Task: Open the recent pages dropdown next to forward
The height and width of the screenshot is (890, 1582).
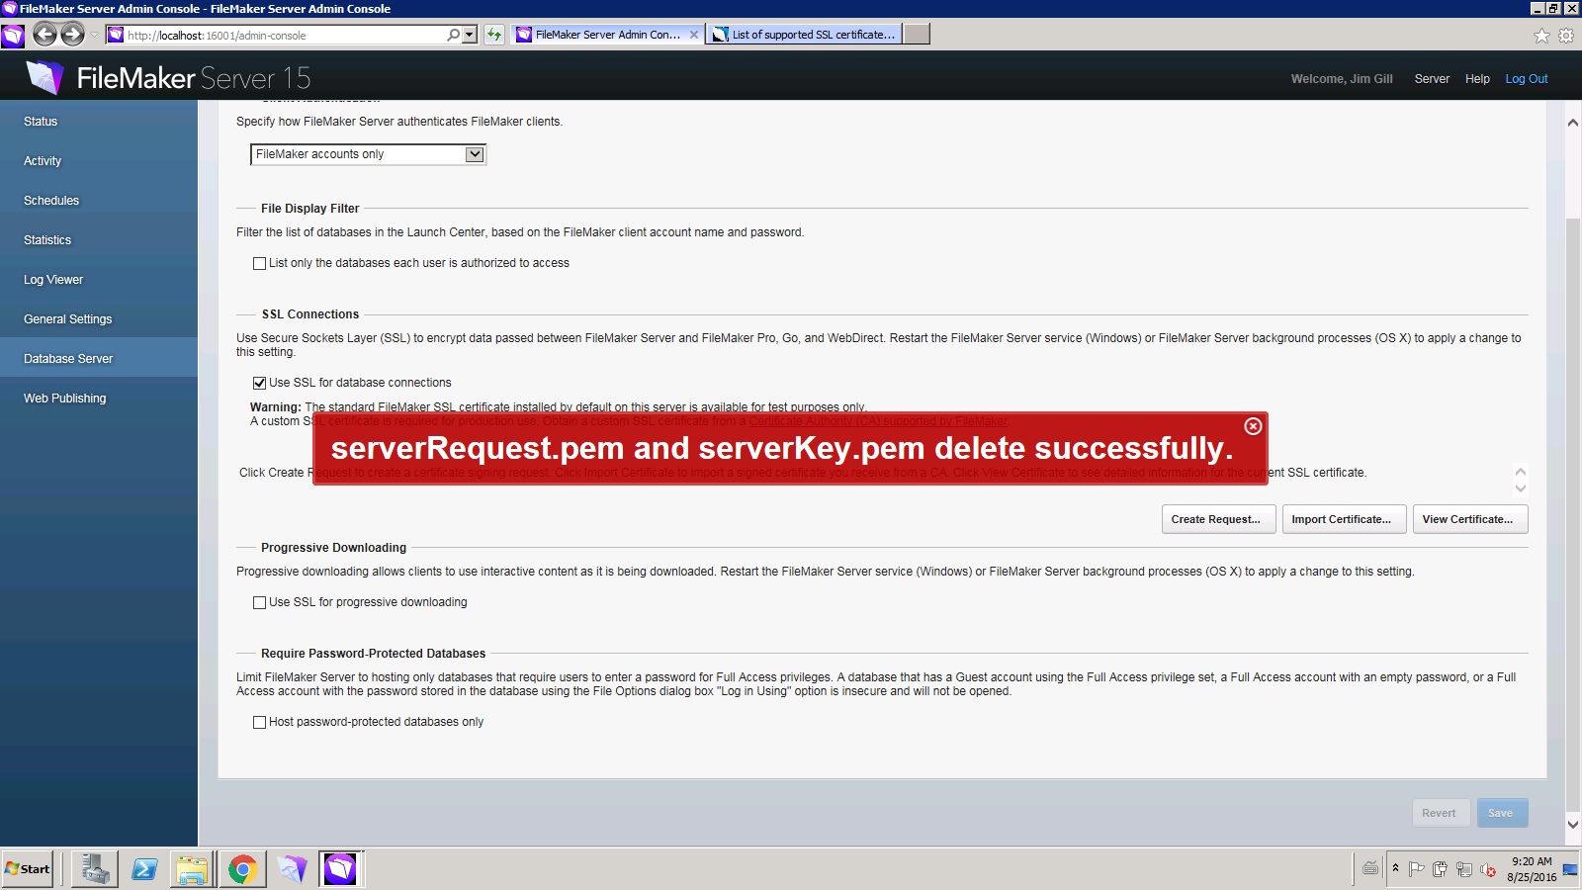Action: point(95,35)
